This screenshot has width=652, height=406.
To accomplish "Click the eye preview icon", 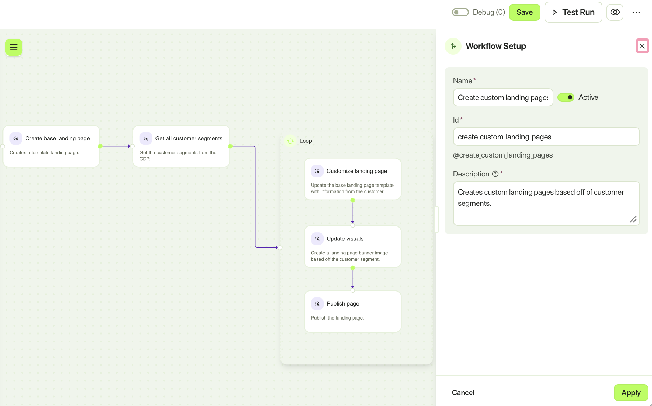I will pos(615,12).
